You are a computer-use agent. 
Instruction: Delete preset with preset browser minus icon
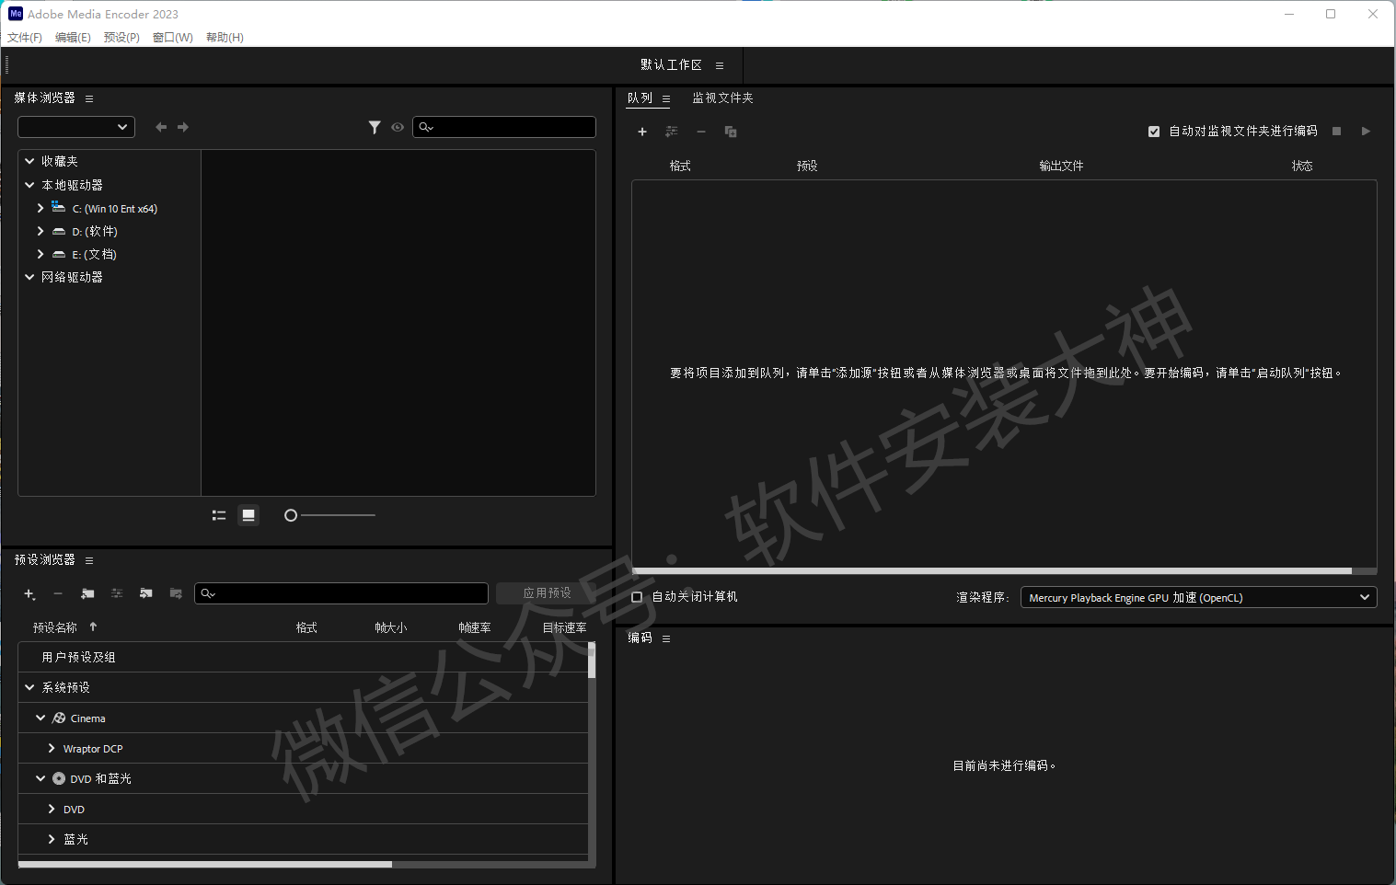pos(58,594)
